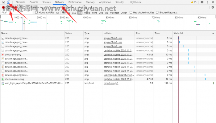Filter requests by Media type

click(x=87, y=13)
